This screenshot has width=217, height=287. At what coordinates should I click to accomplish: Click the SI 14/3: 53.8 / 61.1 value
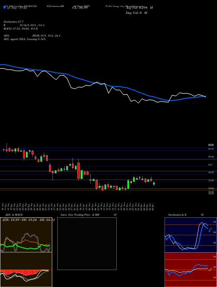(x=32, y=25)
